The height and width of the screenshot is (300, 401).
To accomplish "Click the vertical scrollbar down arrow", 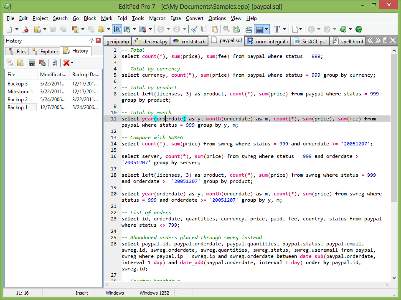I will tap(394, 277).
